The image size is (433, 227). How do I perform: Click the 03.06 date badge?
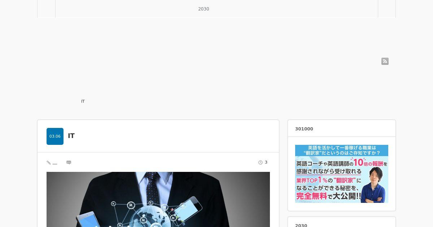point(55,136)
